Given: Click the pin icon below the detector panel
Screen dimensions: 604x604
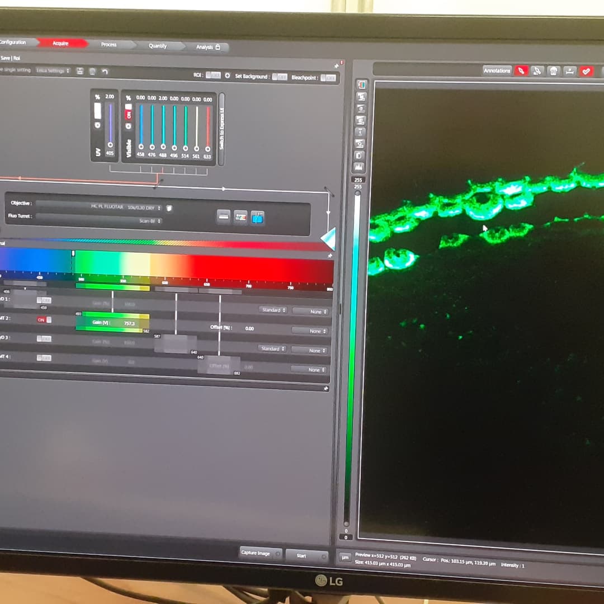Looking at the screenshot, I should [x=326, y=389].
